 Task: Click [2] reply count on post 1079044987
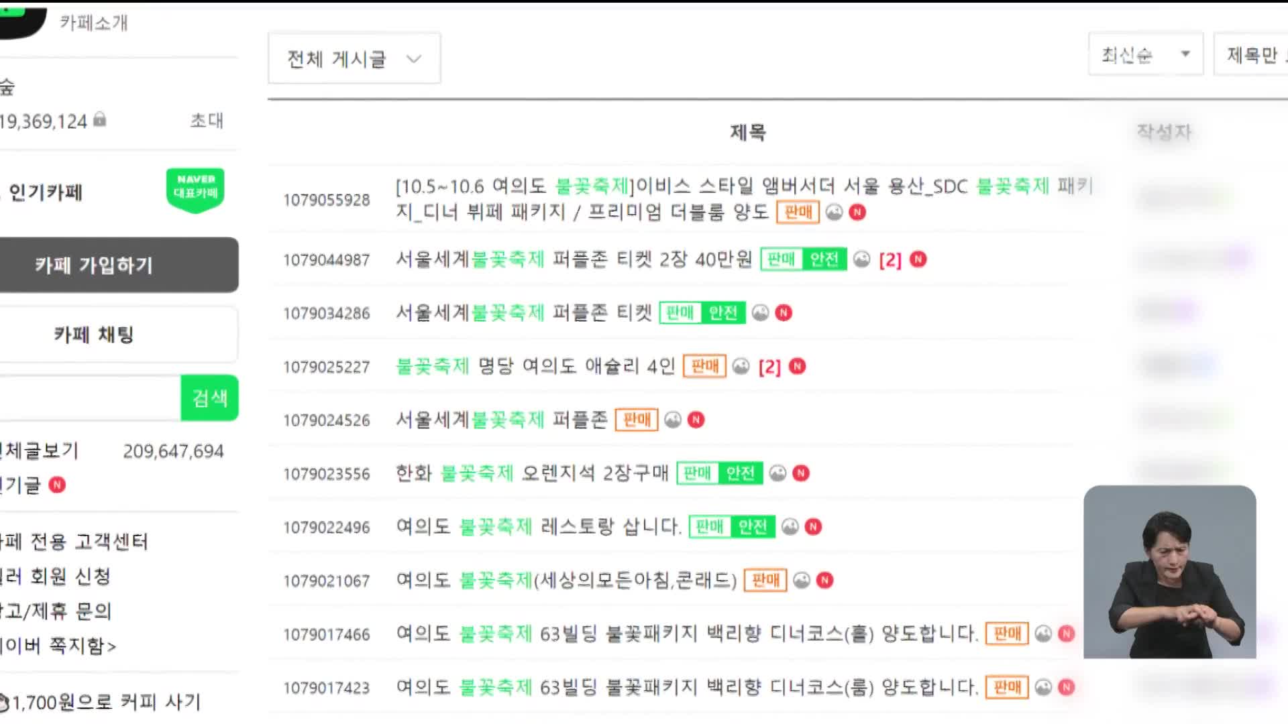[890, 259]
